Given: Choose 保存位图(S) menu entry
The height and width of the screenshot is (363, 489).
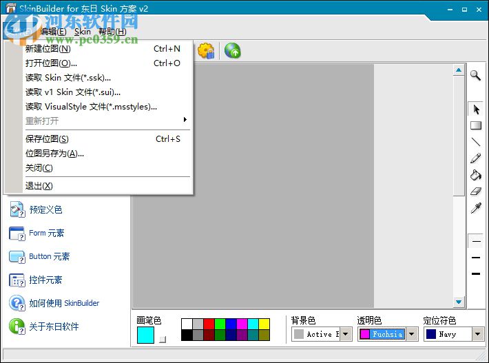Looking at the screenshot, I should (x=107, y=138).
